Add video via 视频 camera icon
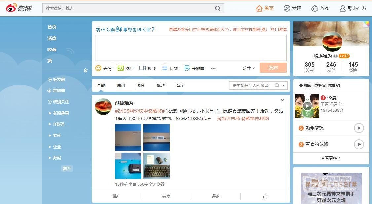 click(x=143, y=68)
